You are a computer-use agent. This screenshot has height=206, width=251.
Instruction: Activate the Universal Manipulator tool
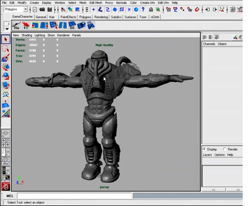pos(6,95)
